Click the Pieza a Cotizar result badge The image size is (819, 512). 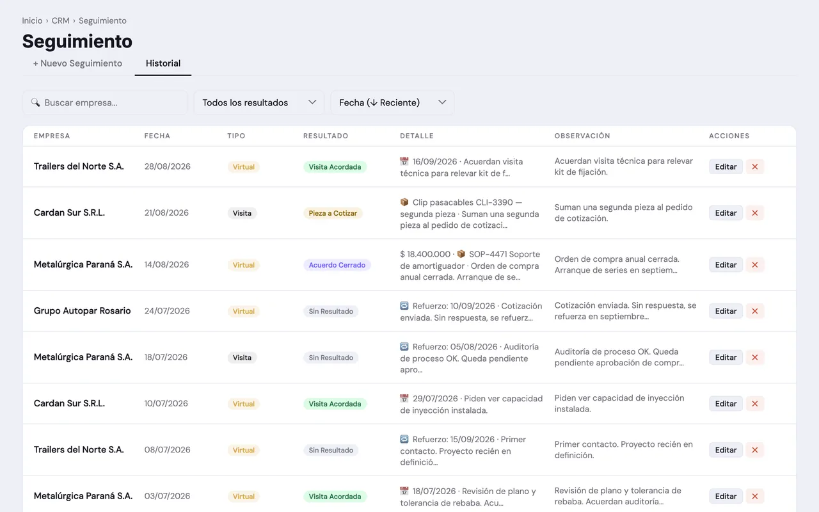[x=333, y=213]
